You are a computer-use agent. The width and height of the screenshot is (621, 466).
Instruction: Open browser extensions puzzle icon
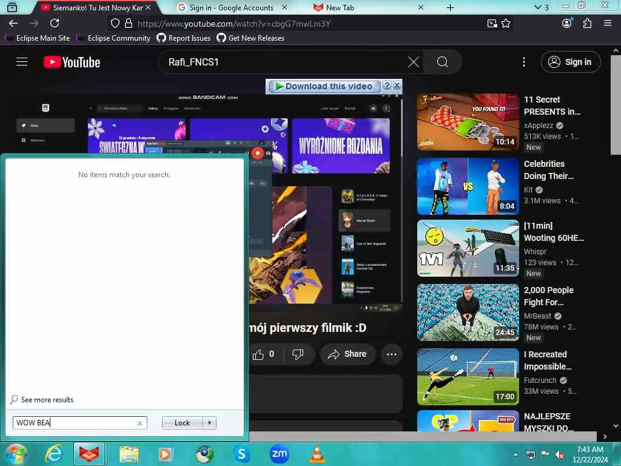[587, 24]
